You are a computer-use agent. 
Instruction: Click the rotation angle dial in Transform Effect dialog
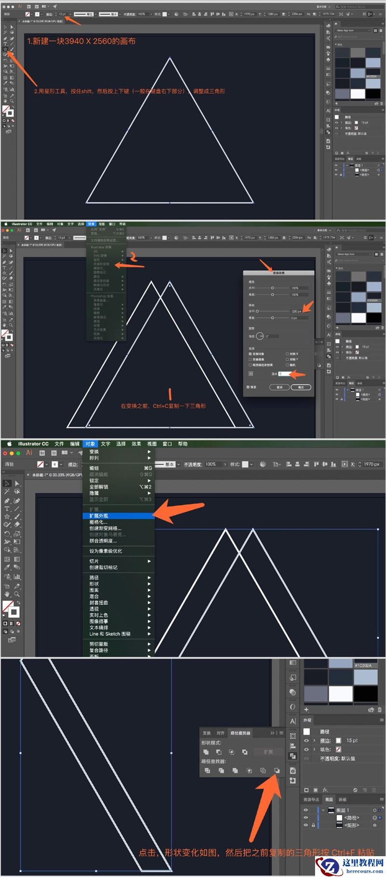click(x=260, y=336)
